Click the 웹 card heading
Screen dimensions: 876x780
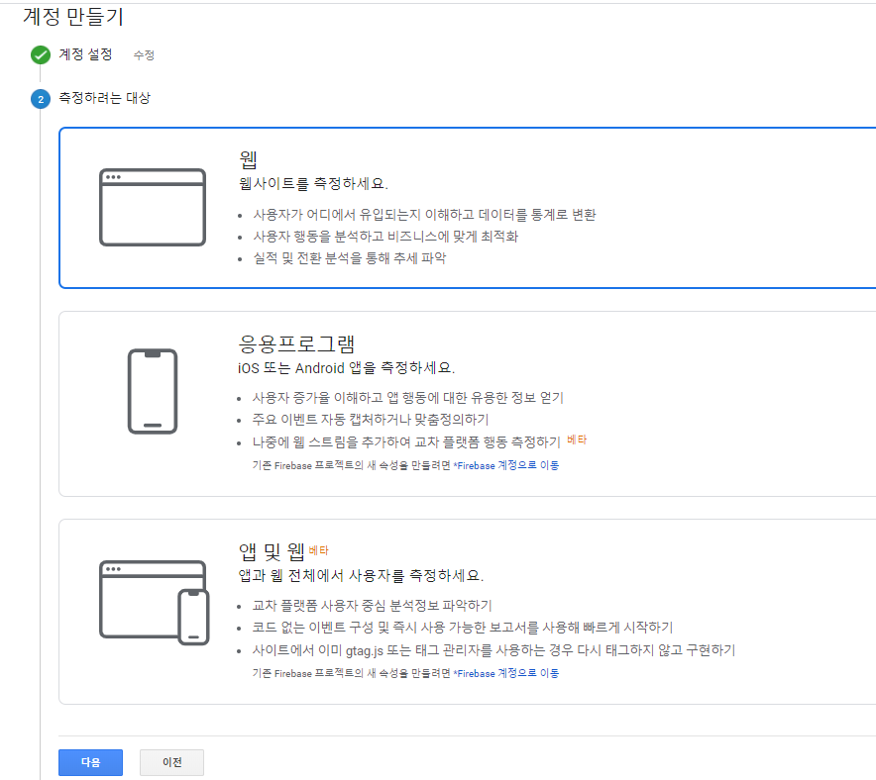[x=248, y=159]
